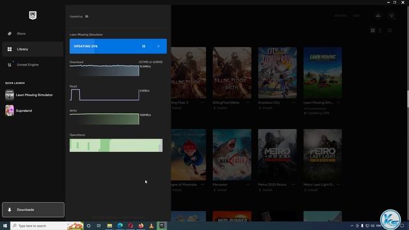Image resolution: width=409 pixels, height=230 pixels.
Task: Open the friends icon in header
Action: (x=378, y=15)
